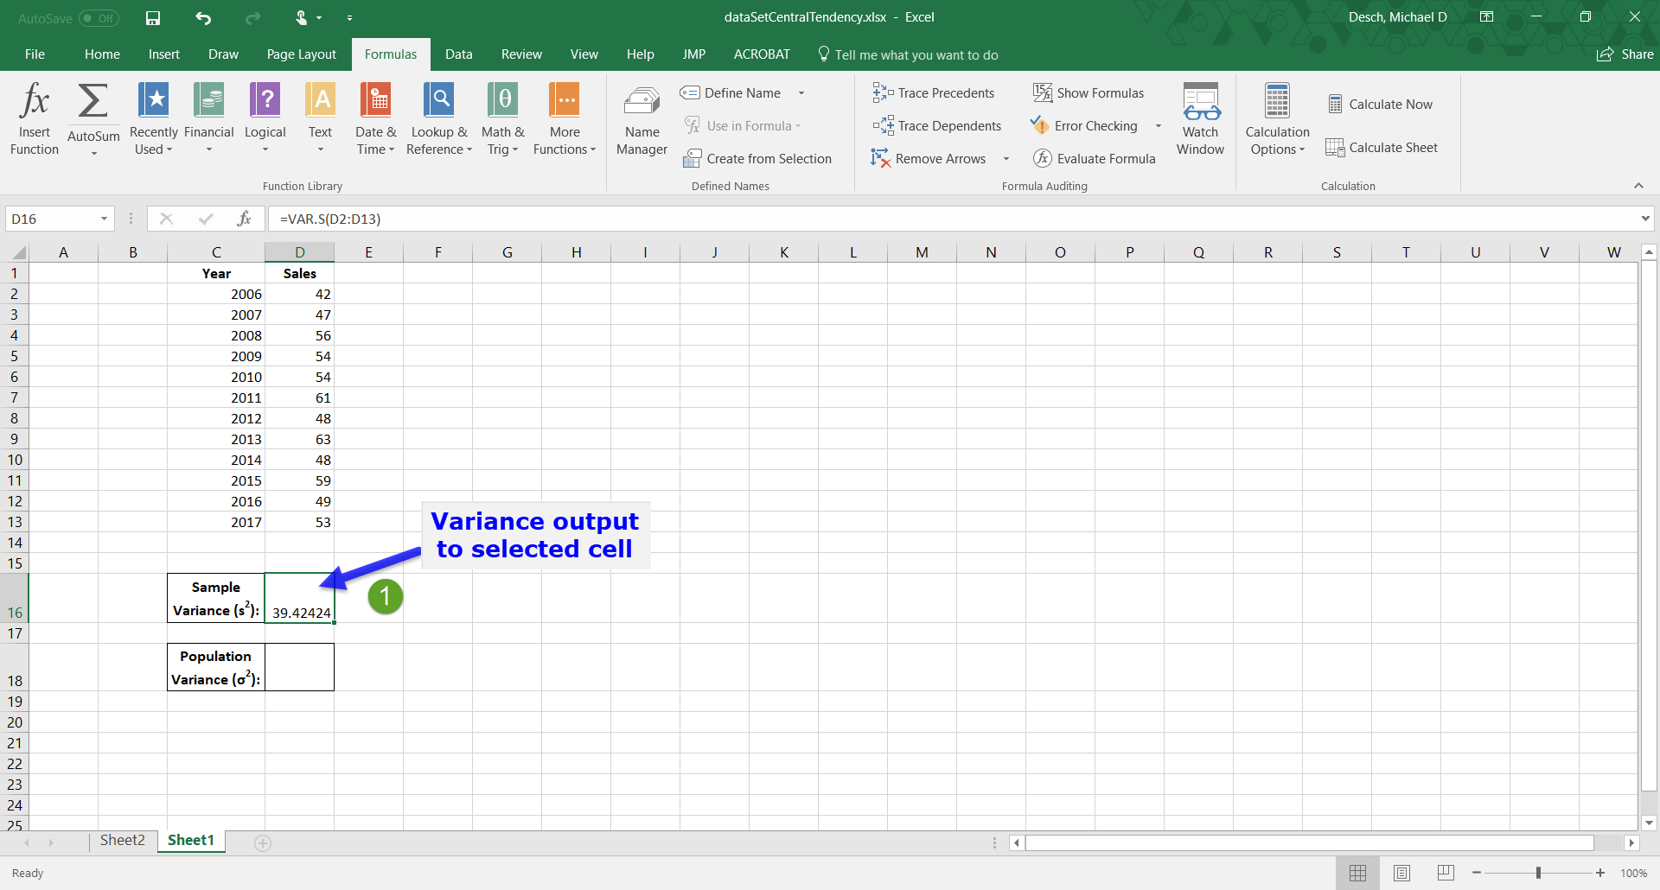Viewport: 1660px width, 890px height.
Task: Open Calculation Options dropdown
Action: point(1277,118)
